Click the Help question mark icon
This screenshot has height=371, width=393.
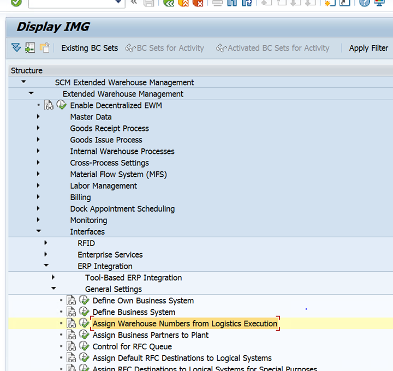click(365, 3)
